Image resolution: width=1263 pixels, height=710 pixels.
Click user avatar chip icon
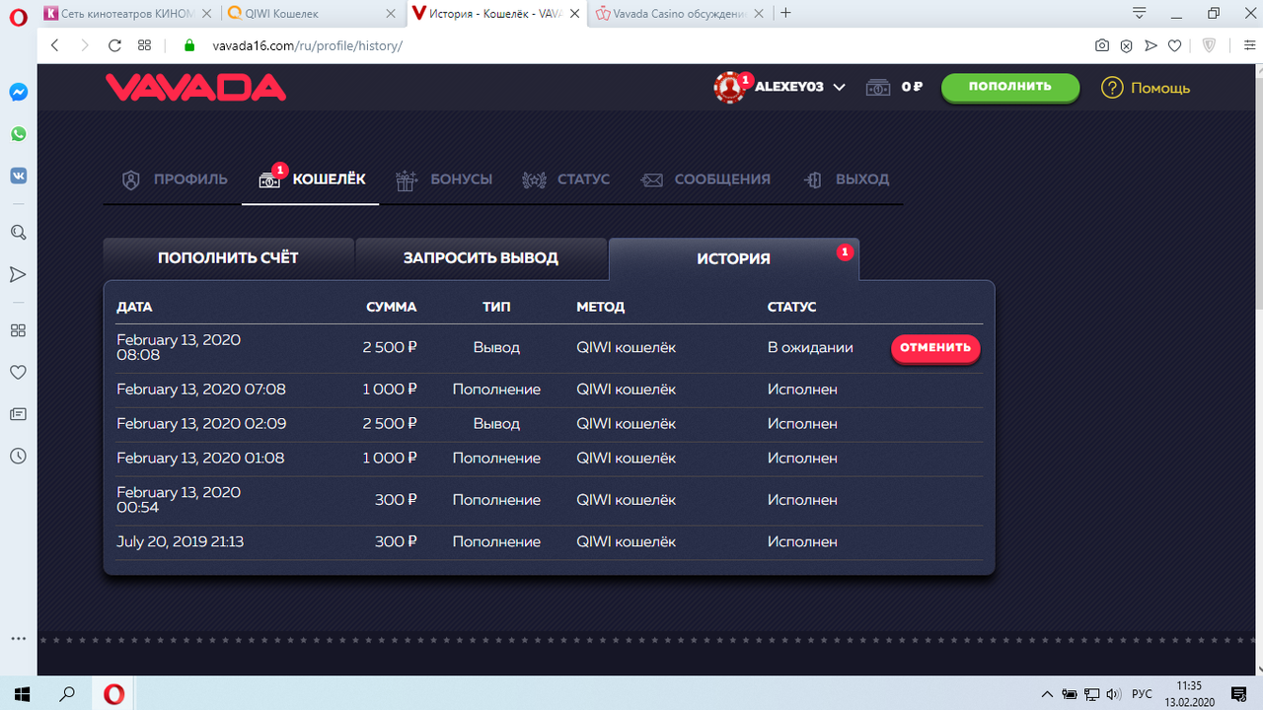pos(729,88)
